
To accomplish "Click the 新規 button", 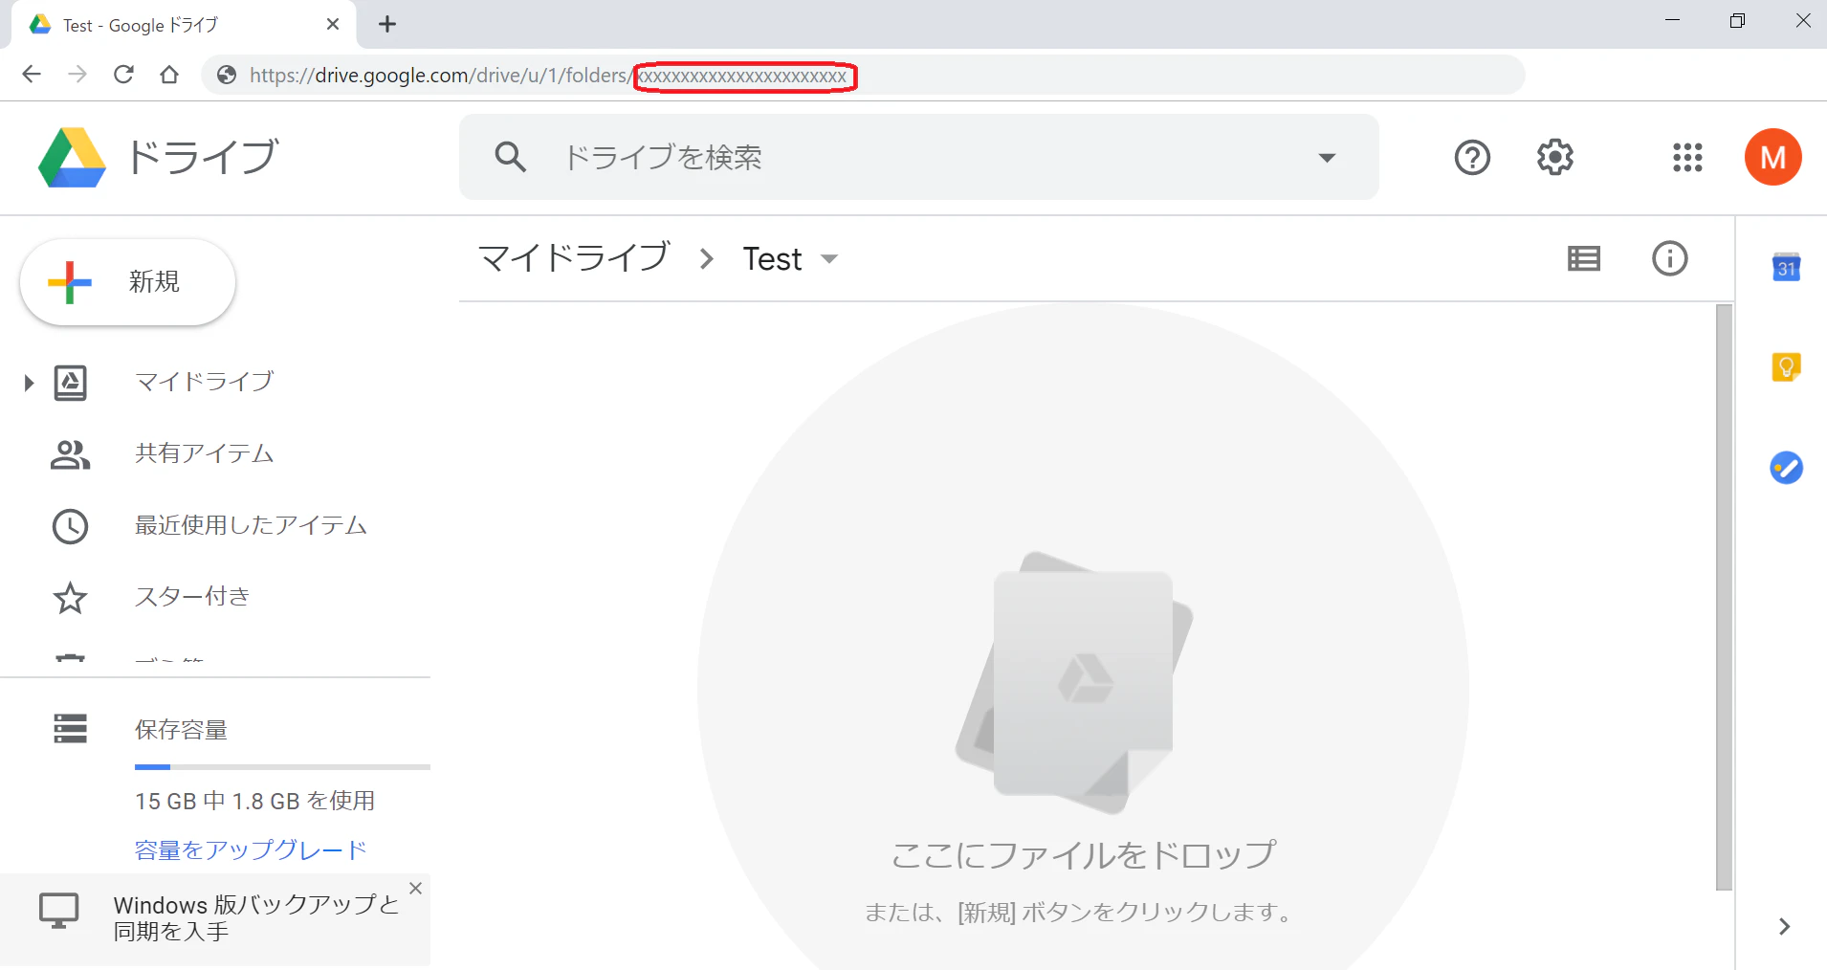I will (127, 282).
